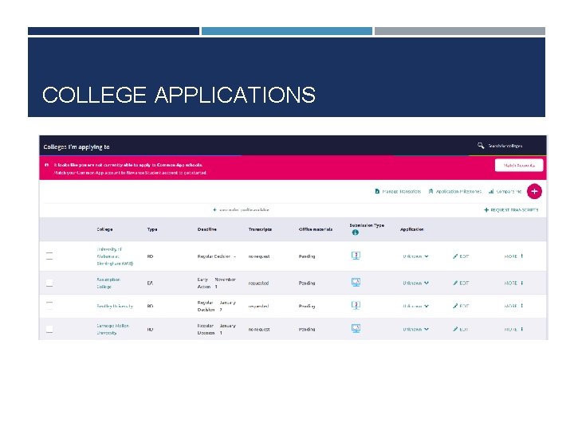The height and width of the screenshot is (430, 574).
Task: Open Assumption College link
Action: (108, 283)
